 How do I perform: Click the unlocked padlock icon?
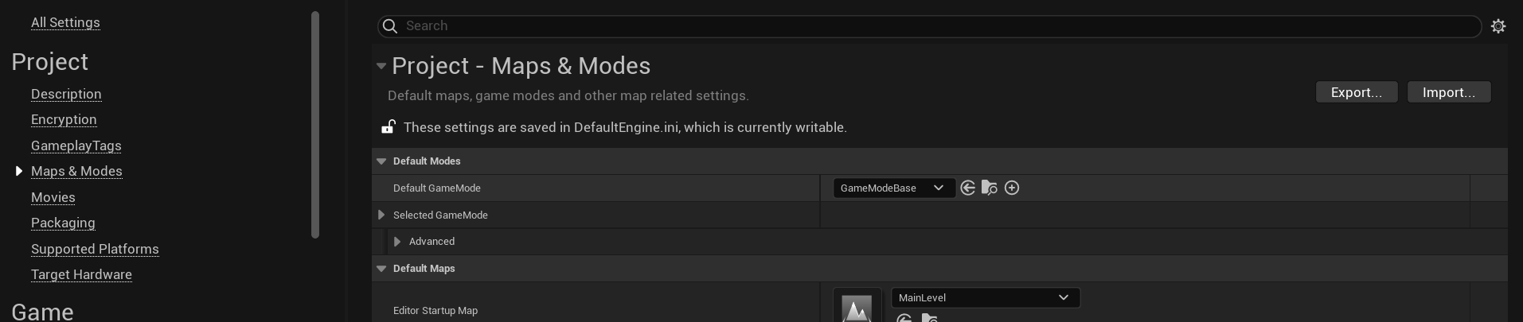click(x=389, y=126)
